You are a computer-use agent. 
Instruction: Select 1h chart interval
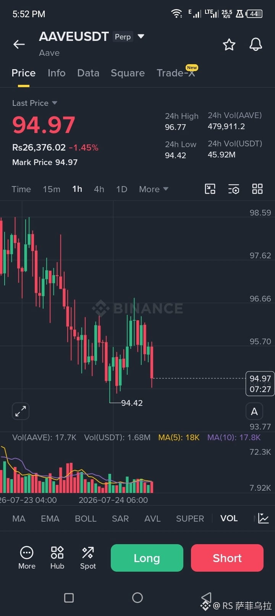(77, 189)
